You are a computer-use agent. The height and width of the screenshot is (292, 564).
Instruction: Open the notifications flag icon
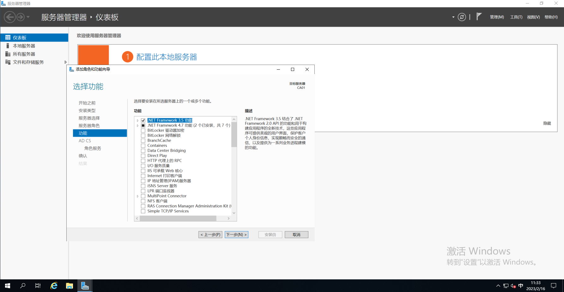(479, 16)
